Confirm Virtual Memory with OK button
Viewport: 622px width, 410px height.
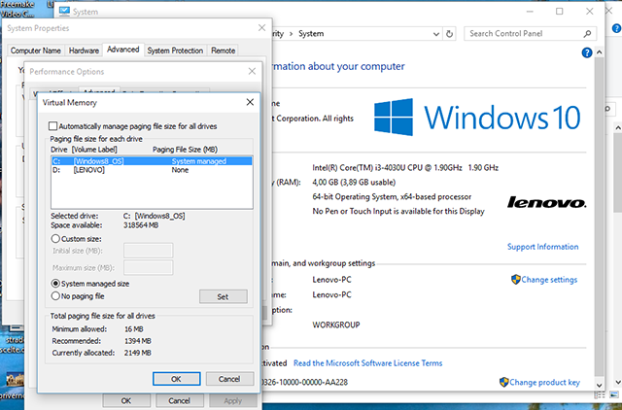pyautogui.click(x=176, y=379)
